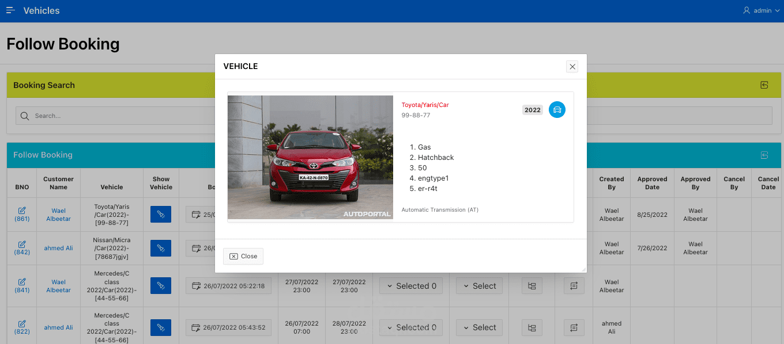This screenshot has height=344, width=784.
Task: Click the Created By column header
Action: click(612, 183)
